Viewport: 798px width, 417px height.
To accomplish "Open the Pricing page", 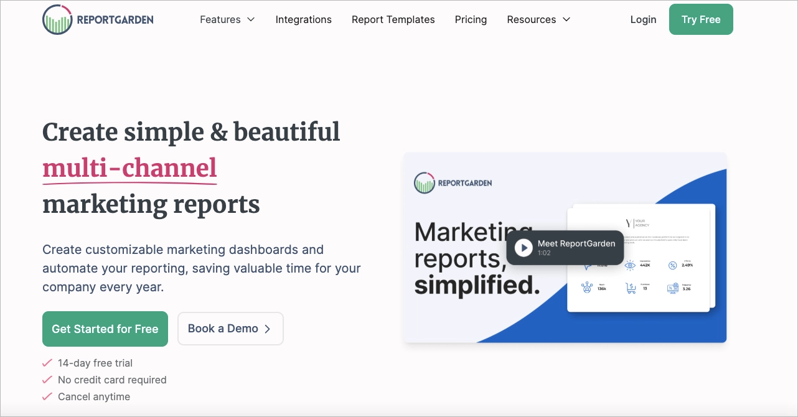I will tap(471, 19).
